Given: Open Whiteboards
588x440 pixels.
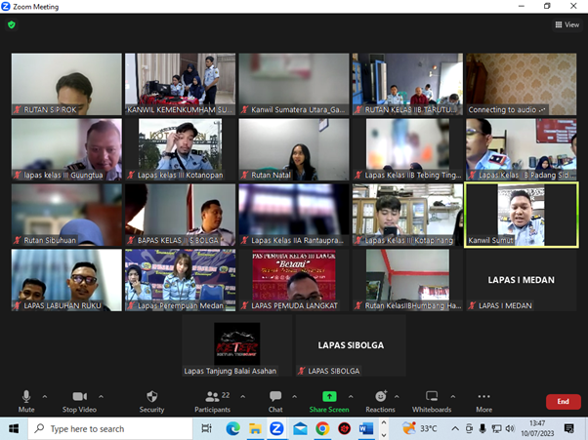Looking at the screenshot, I should [432, 397].
